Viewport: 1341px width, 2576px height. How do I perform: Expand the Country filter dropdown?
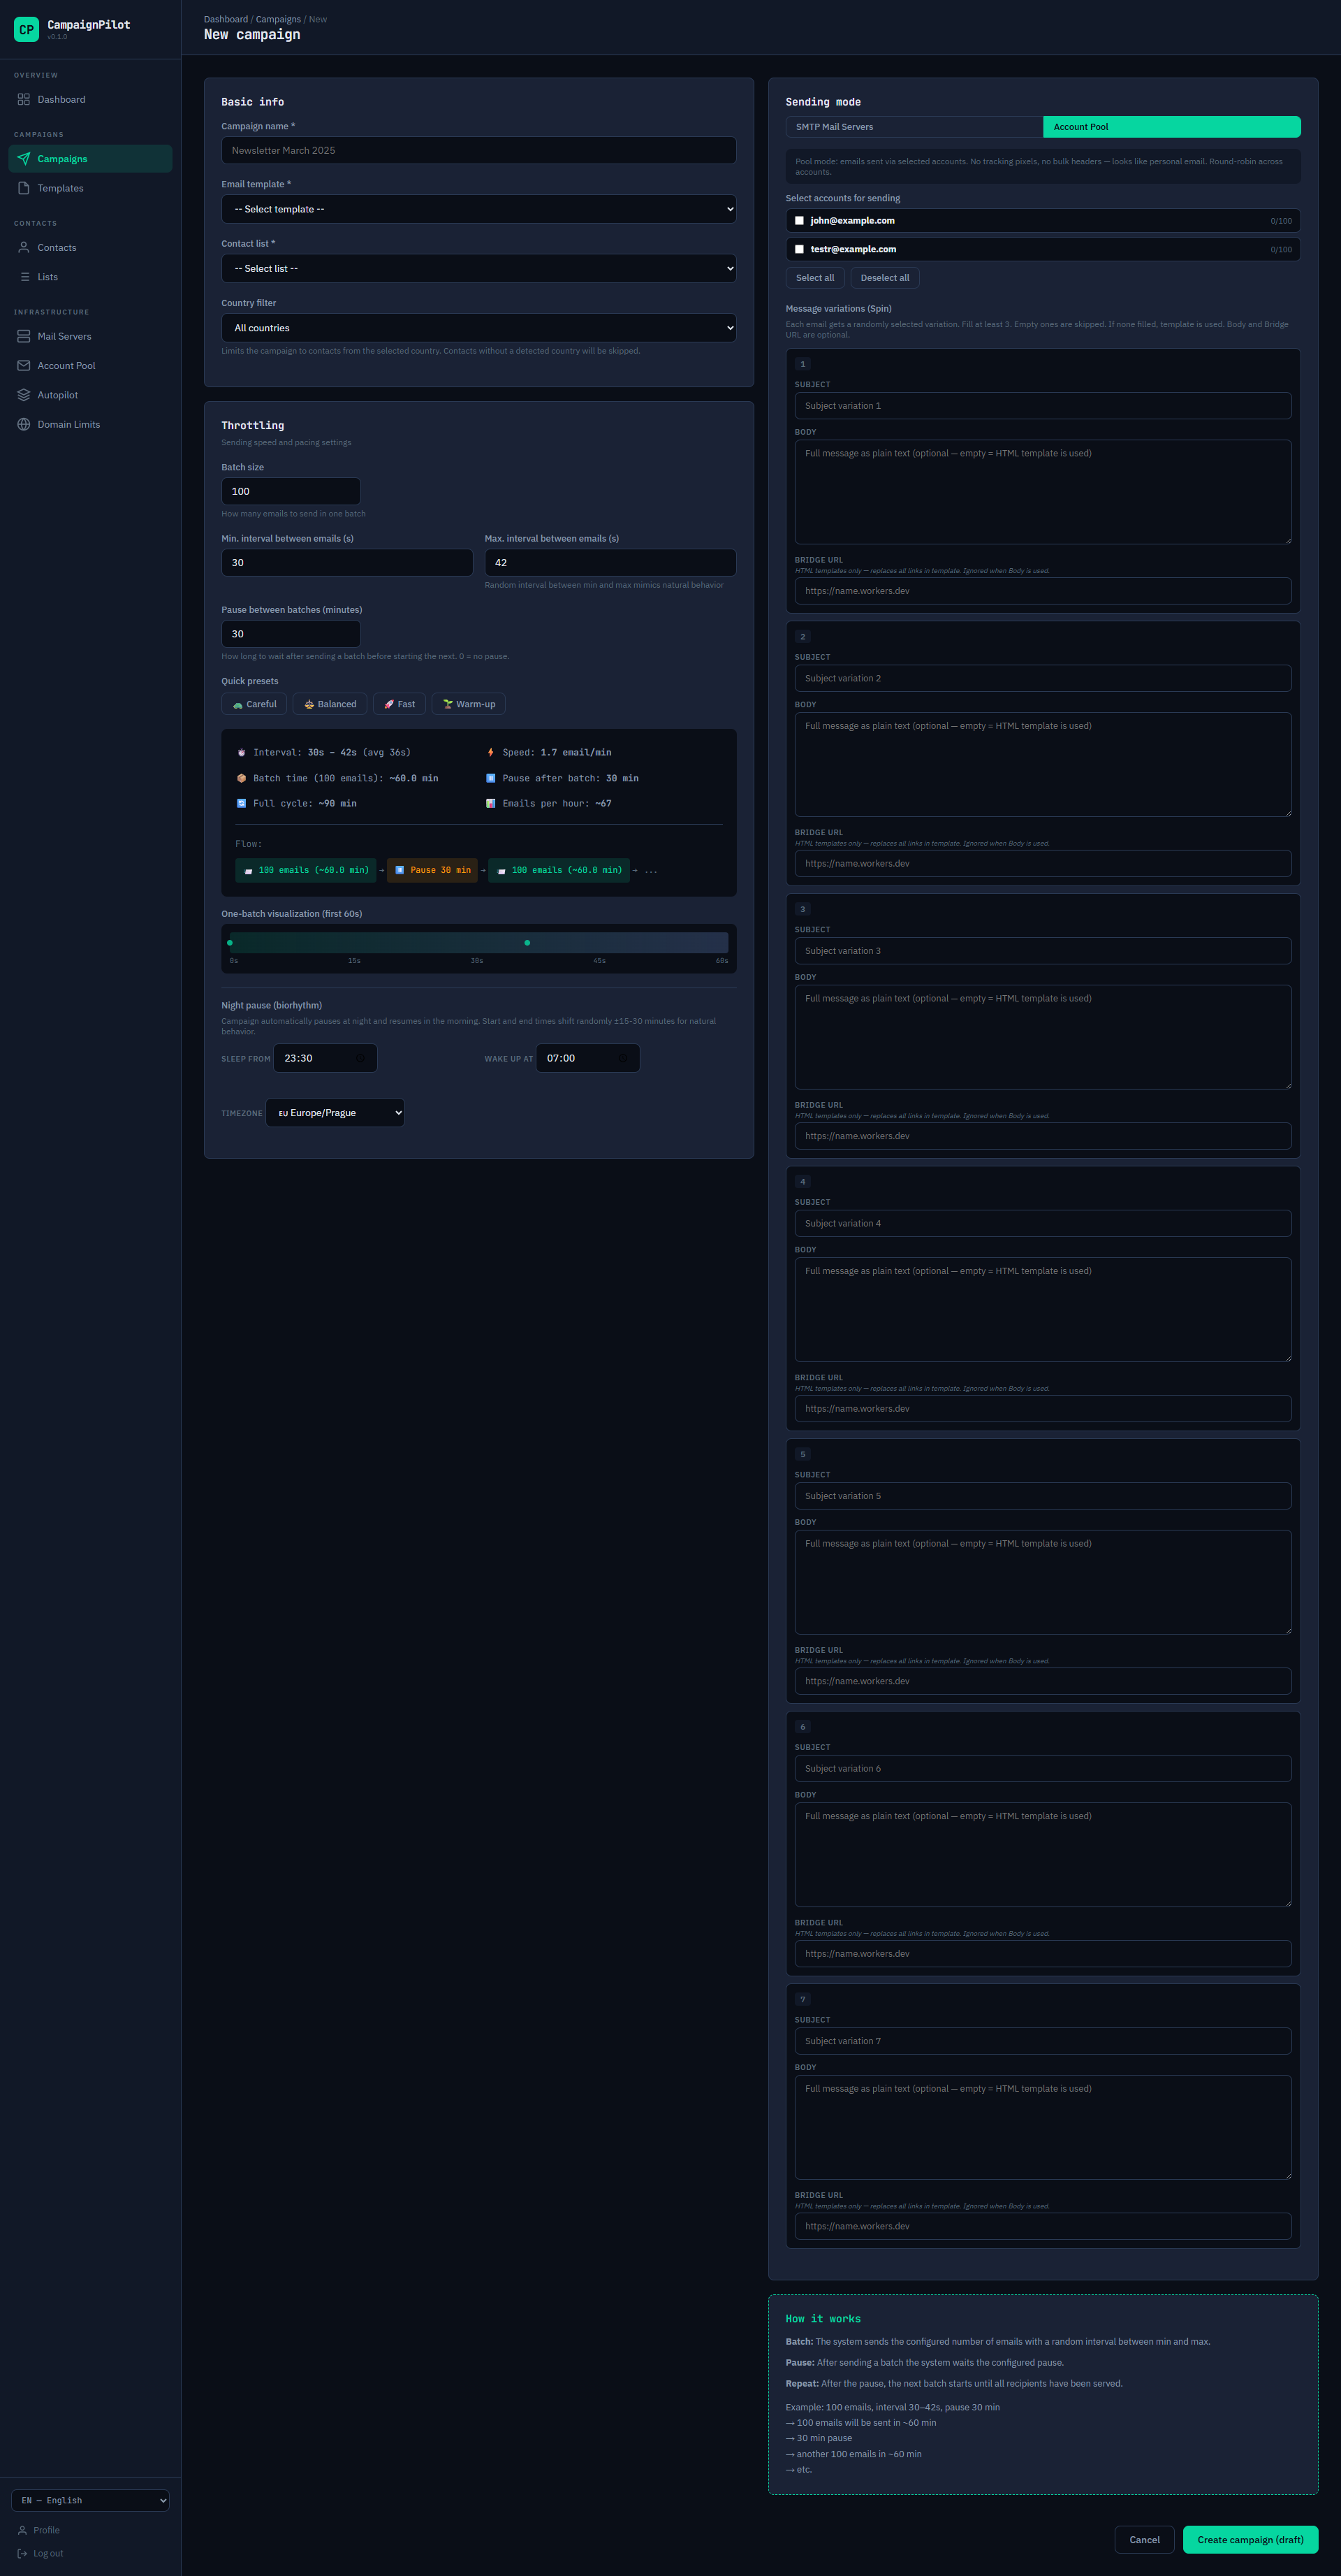tap(478, 328)
